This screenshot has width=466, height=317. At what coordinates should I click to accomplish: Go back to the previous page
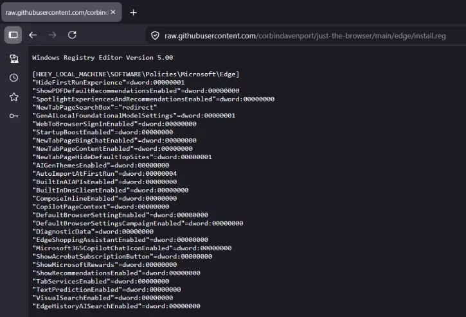tap(33, 35)
